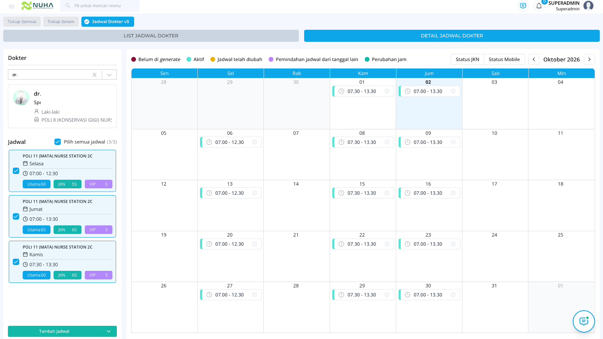Open 22 October 07.30 - 13.30 schedule
603x339 pixels.
click(363, 244)
